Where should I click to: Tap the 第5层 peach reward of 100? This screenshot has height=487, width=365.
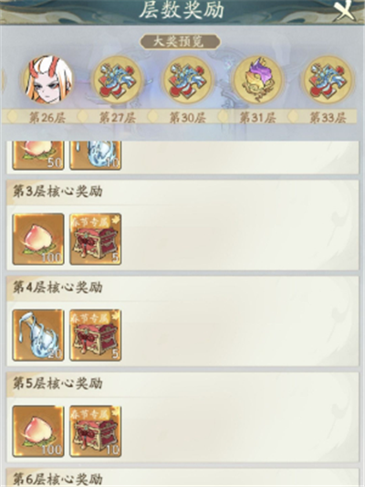click(38, 431)
